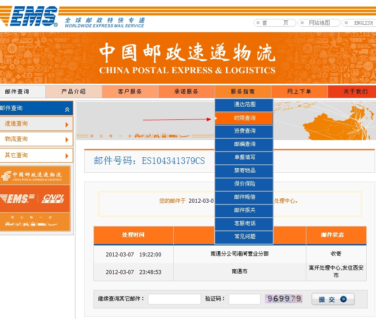This screenshot has width=376, height=319.
Task: Click the 969979 captcha image
Action: [x=284, y=299]
